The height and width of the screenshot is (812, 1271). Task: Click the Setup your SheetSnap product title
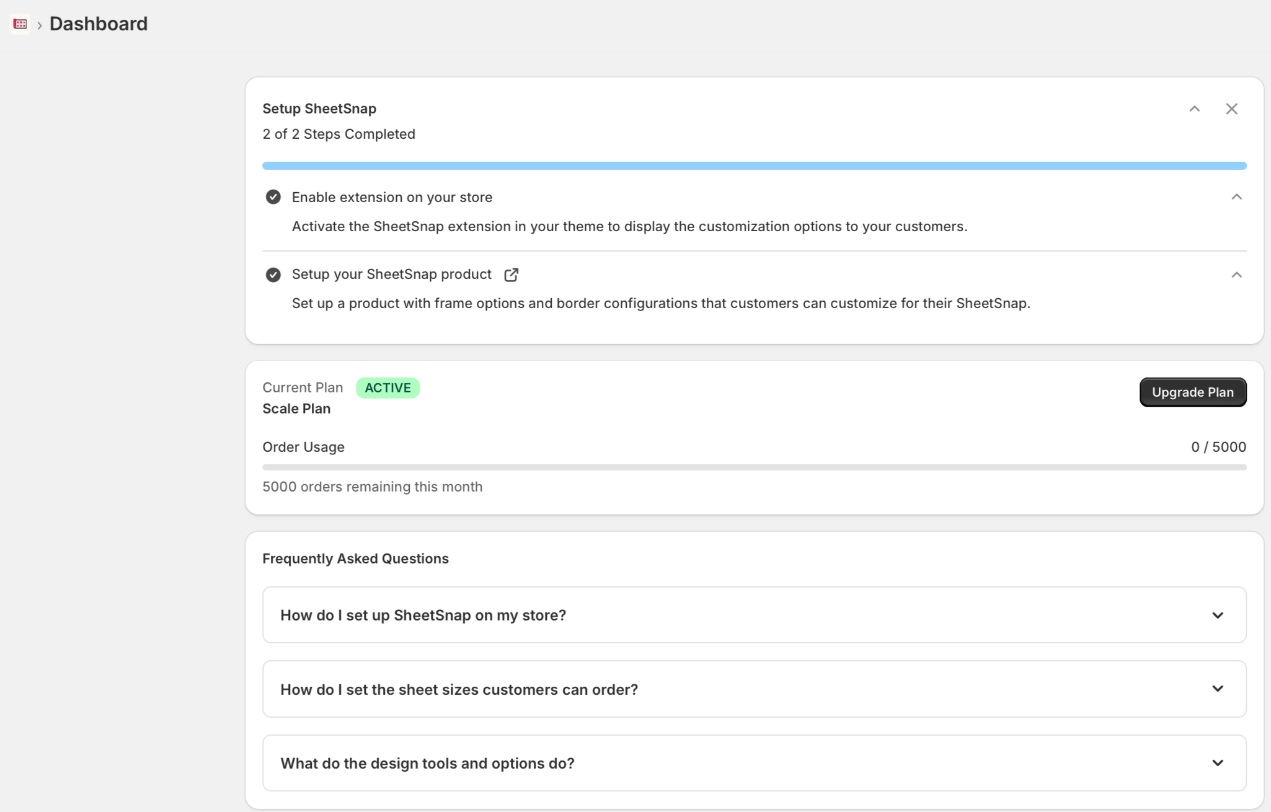[392, 274]
